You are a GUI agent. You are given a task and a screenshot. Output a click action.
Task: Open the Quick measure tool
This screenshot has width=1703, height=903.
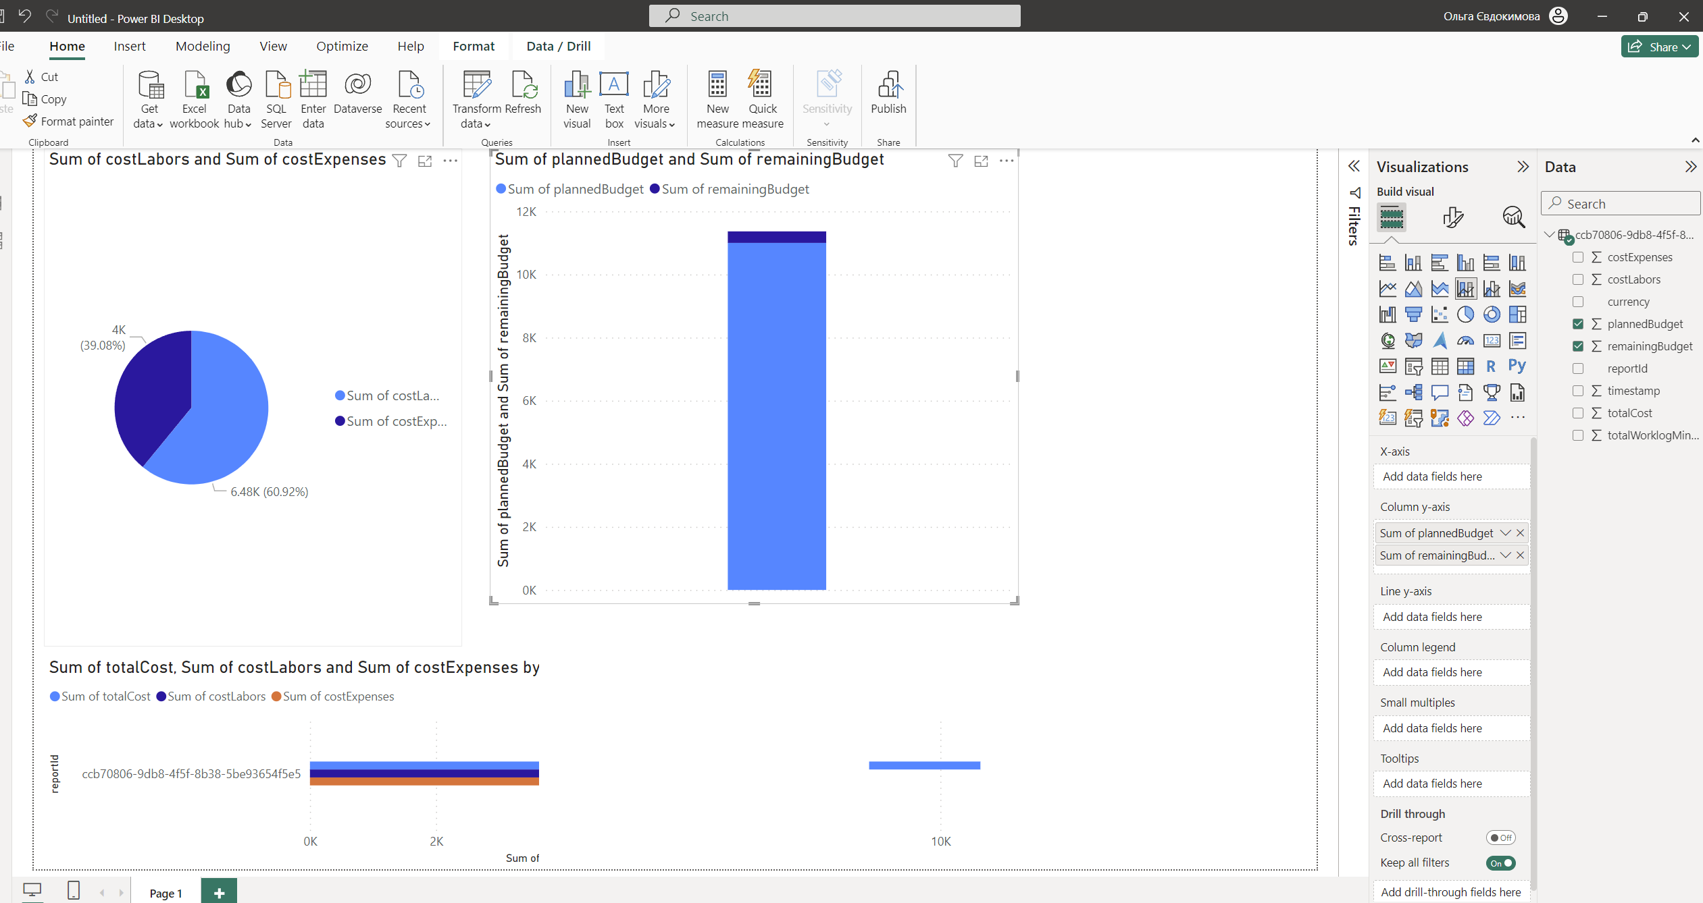click(x=762, y=97)
